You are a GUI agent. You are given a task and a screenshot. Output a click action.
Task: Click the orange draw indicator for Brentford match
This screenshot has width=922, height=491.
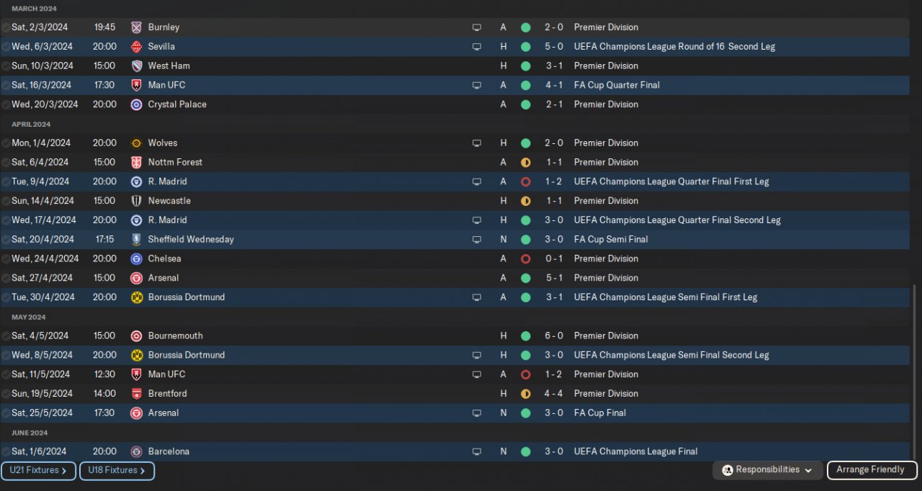[525, 394]
